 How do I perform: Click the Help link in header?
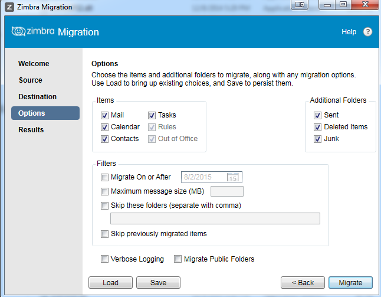(349, 32)
